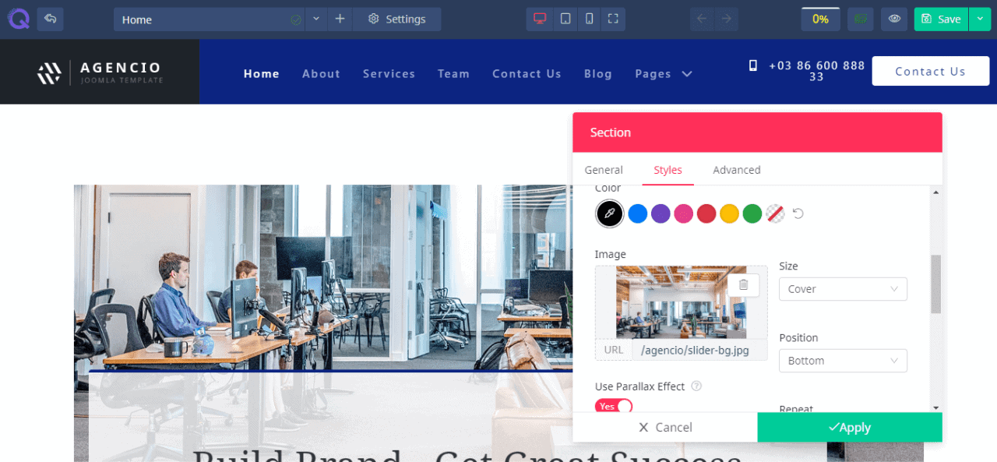The height and width of the screenshot is (462, 997).
Task: Select the green background color swatch
Action: (x=752, y=213)
